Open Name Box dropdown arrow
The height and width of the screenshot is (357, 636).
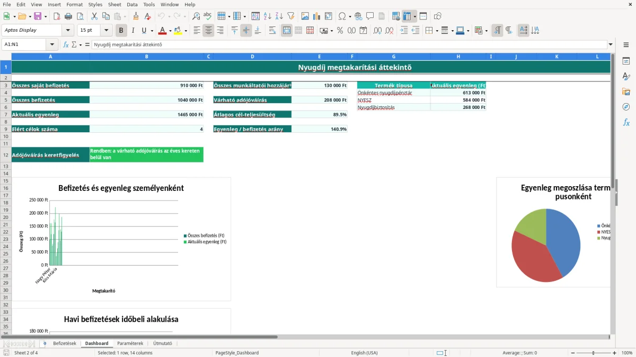point(51,44)
